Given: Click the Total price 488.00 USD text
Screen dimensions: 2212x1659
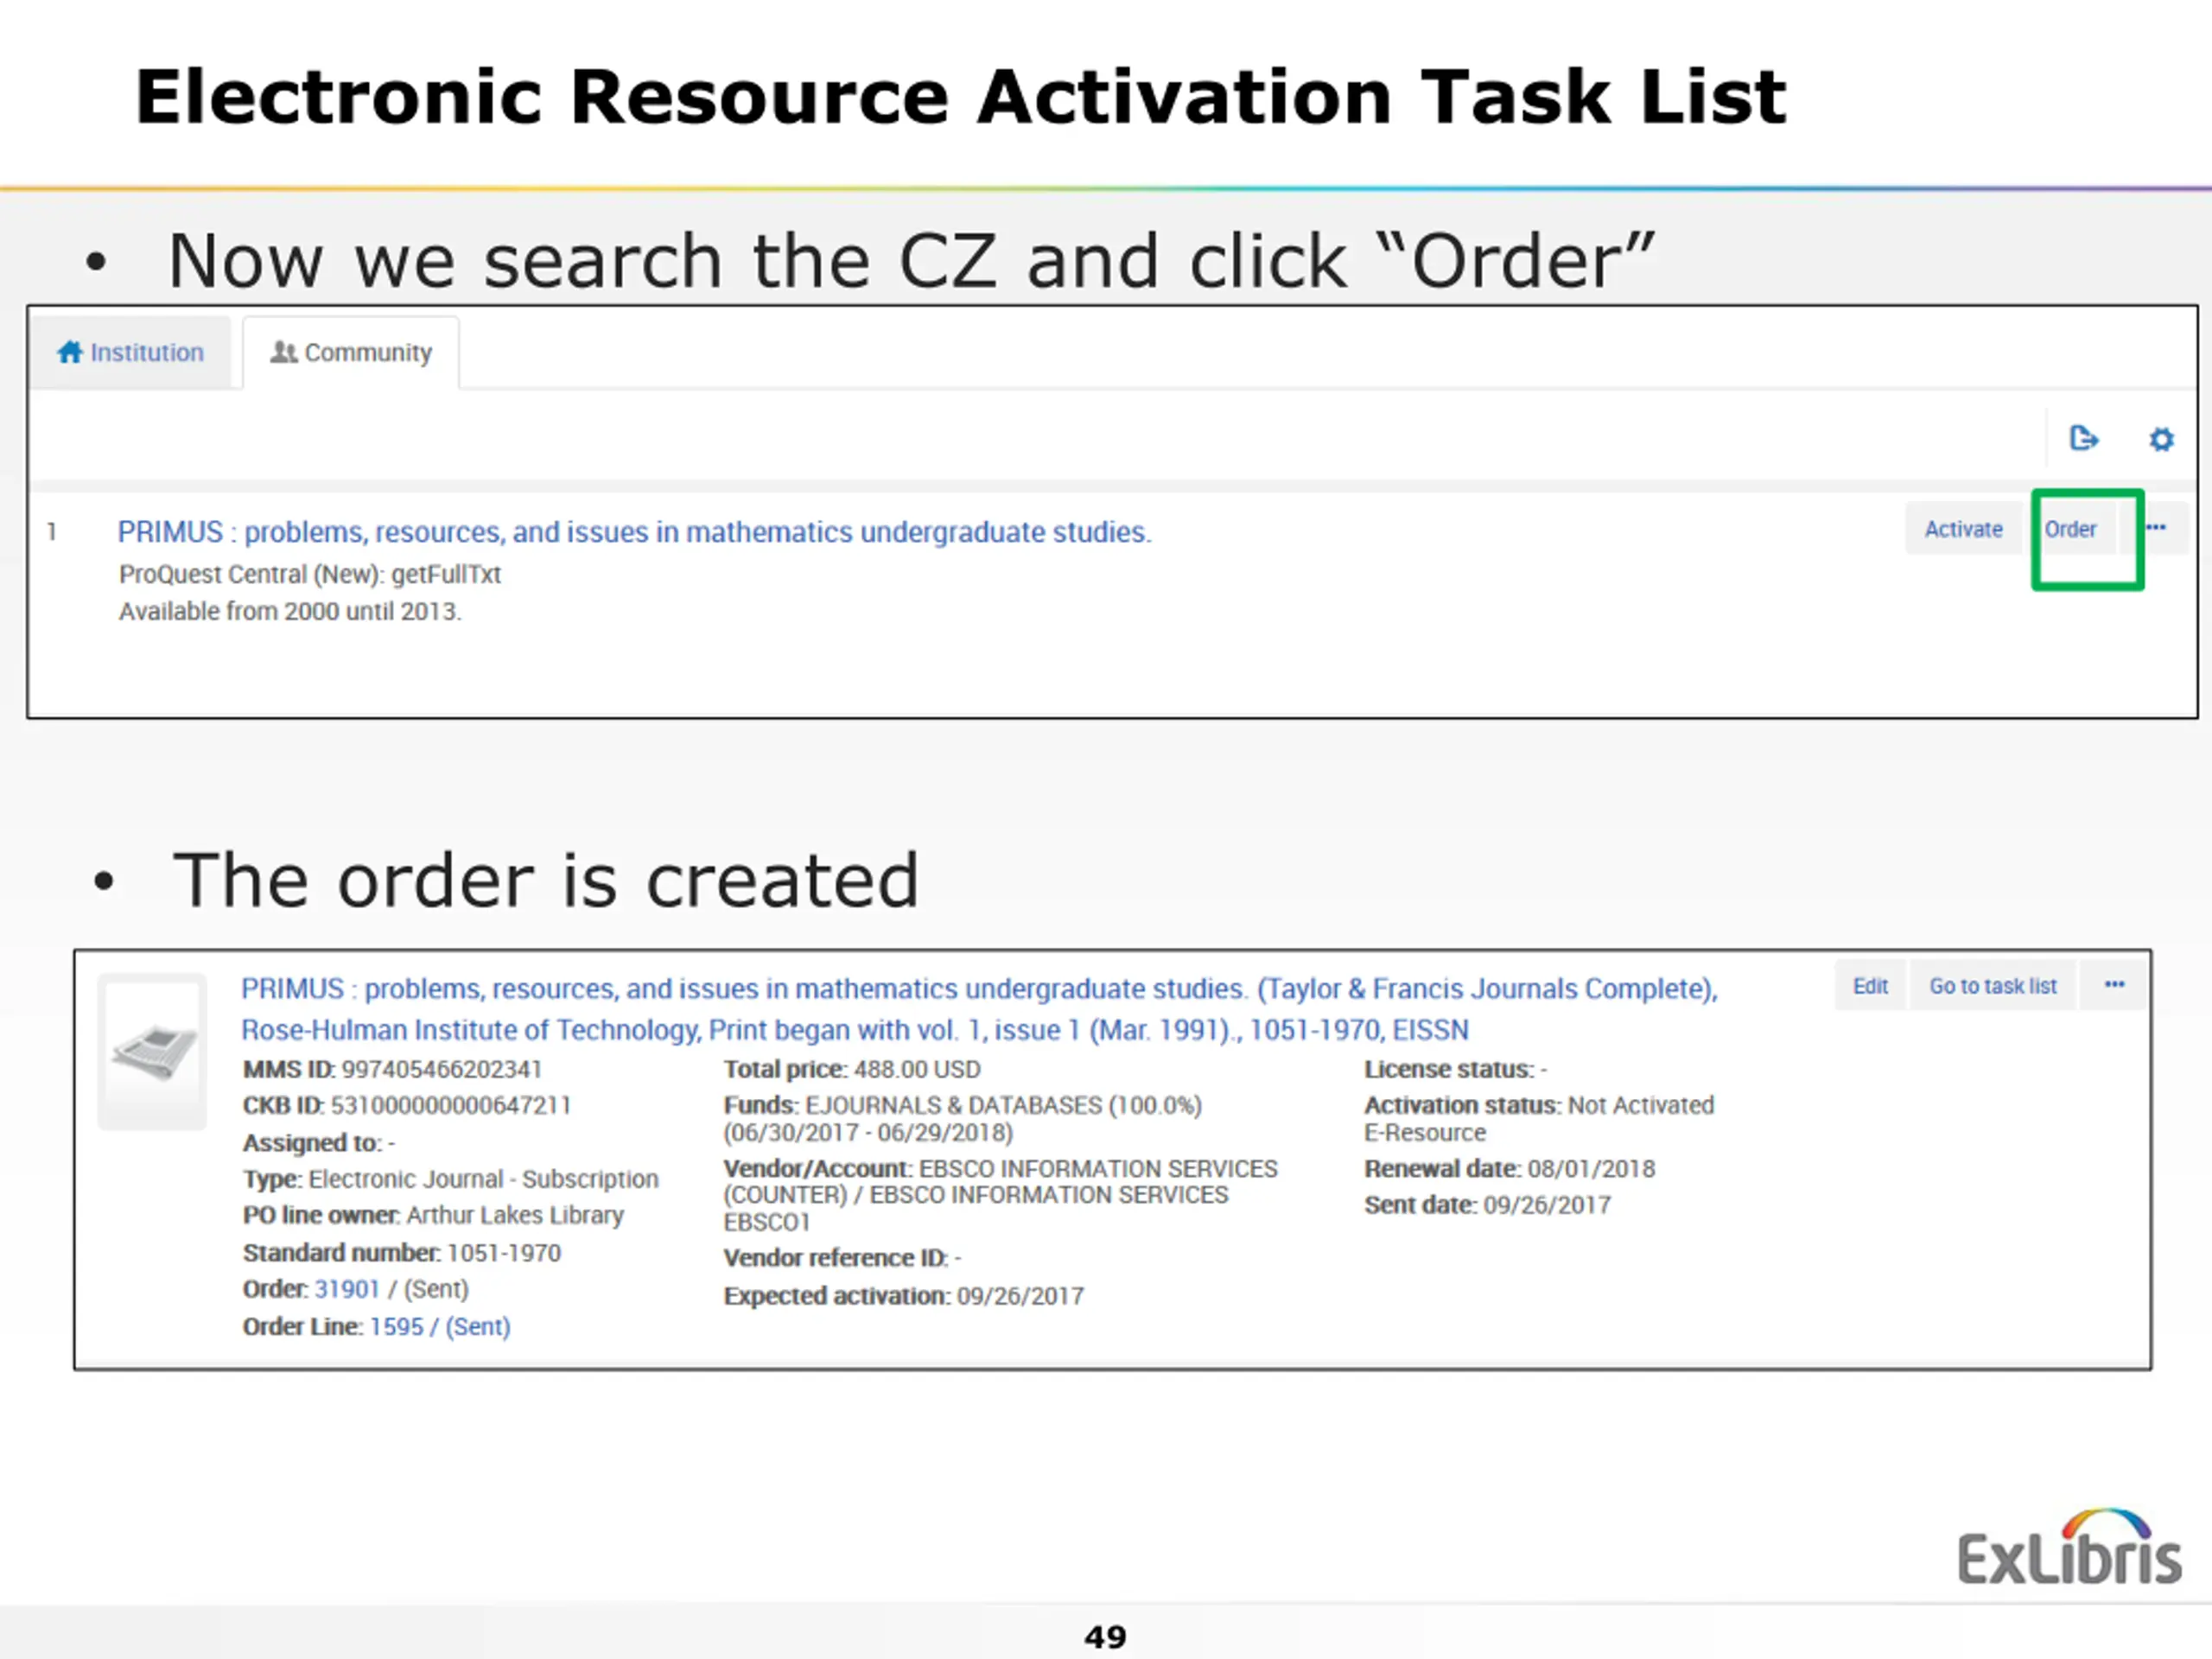Looking at the screenshot, I should [852, 1069].
